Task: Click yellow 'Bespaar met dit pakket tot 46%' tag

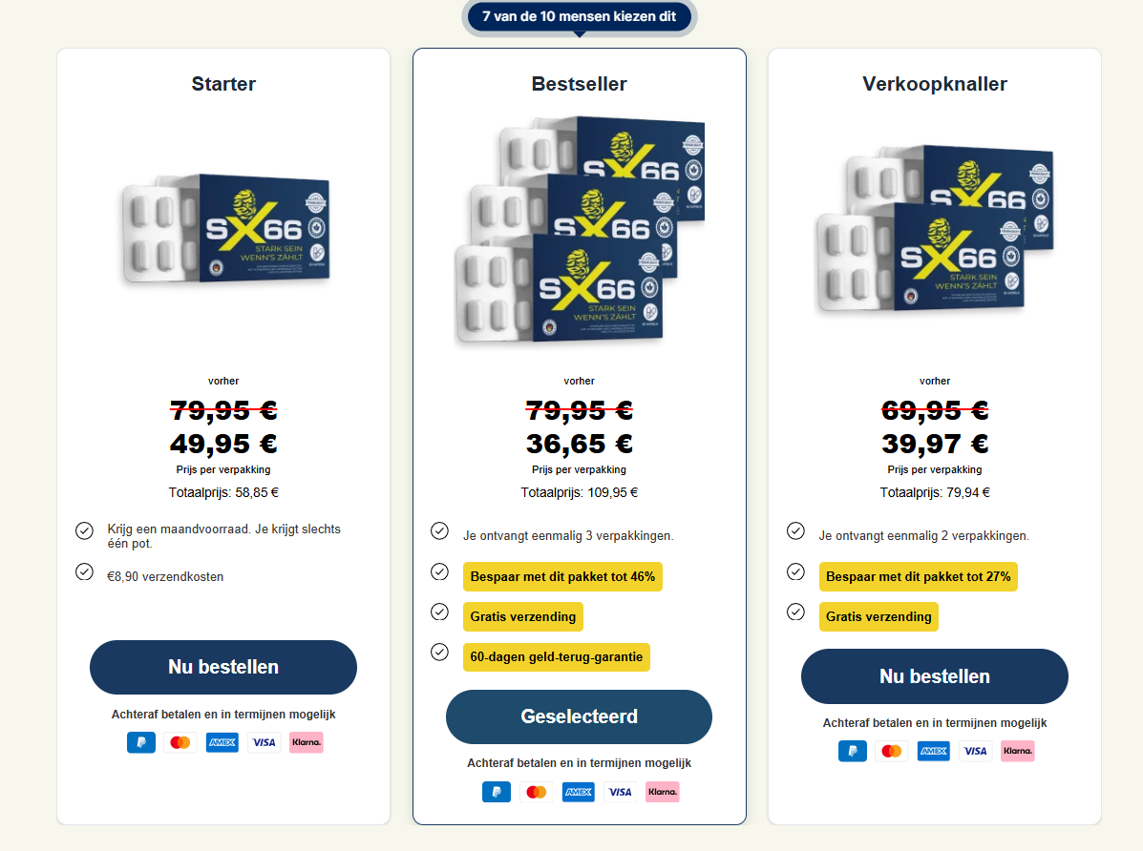Action: coord(563,577)
